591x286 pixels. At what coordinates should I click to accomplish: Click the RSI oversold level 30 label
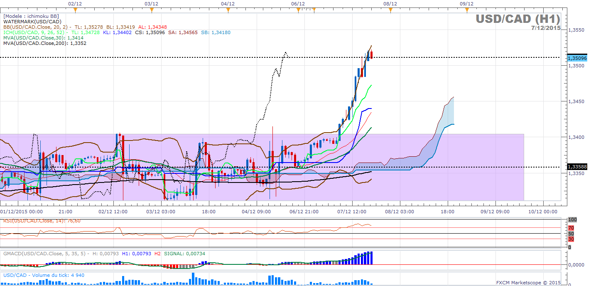(x=571, y=239)
